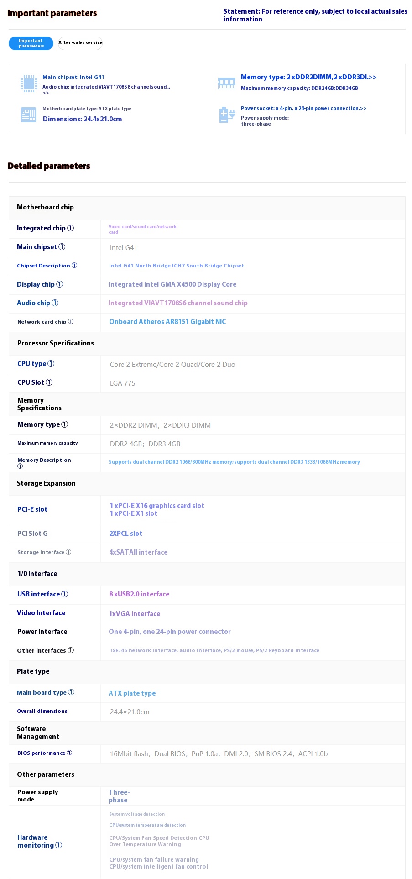Click the PCI-E X16 graphics card slot link
Image resolution: width=412 pixels, height=879 pixels.
tap(157, 506)
